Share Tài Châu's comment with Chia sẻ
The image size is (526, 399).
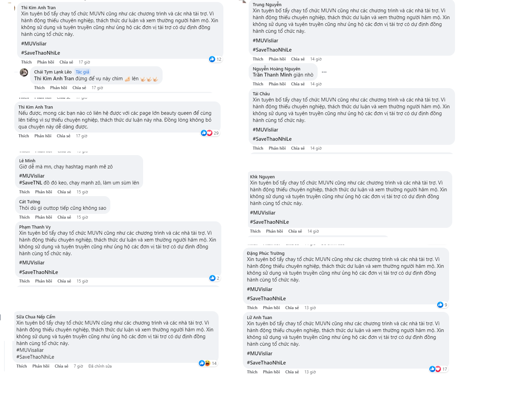297,148
